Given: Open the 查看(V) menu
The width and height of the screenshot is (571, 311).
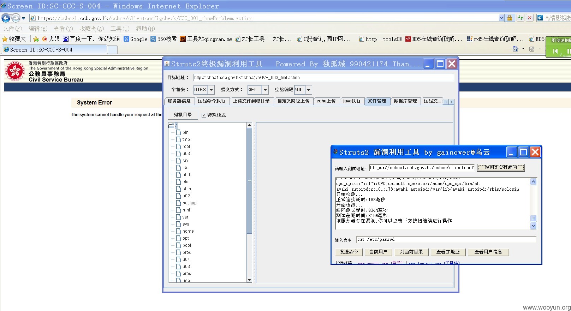Looking at the screenshot, I should [63, 29].
